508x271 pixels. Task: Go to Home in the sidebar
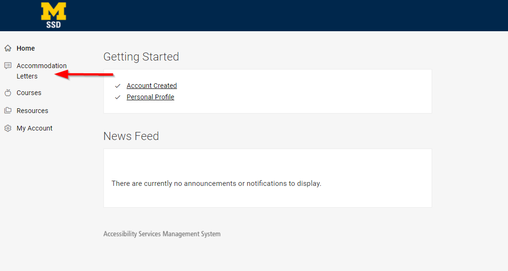coord(26,48)
